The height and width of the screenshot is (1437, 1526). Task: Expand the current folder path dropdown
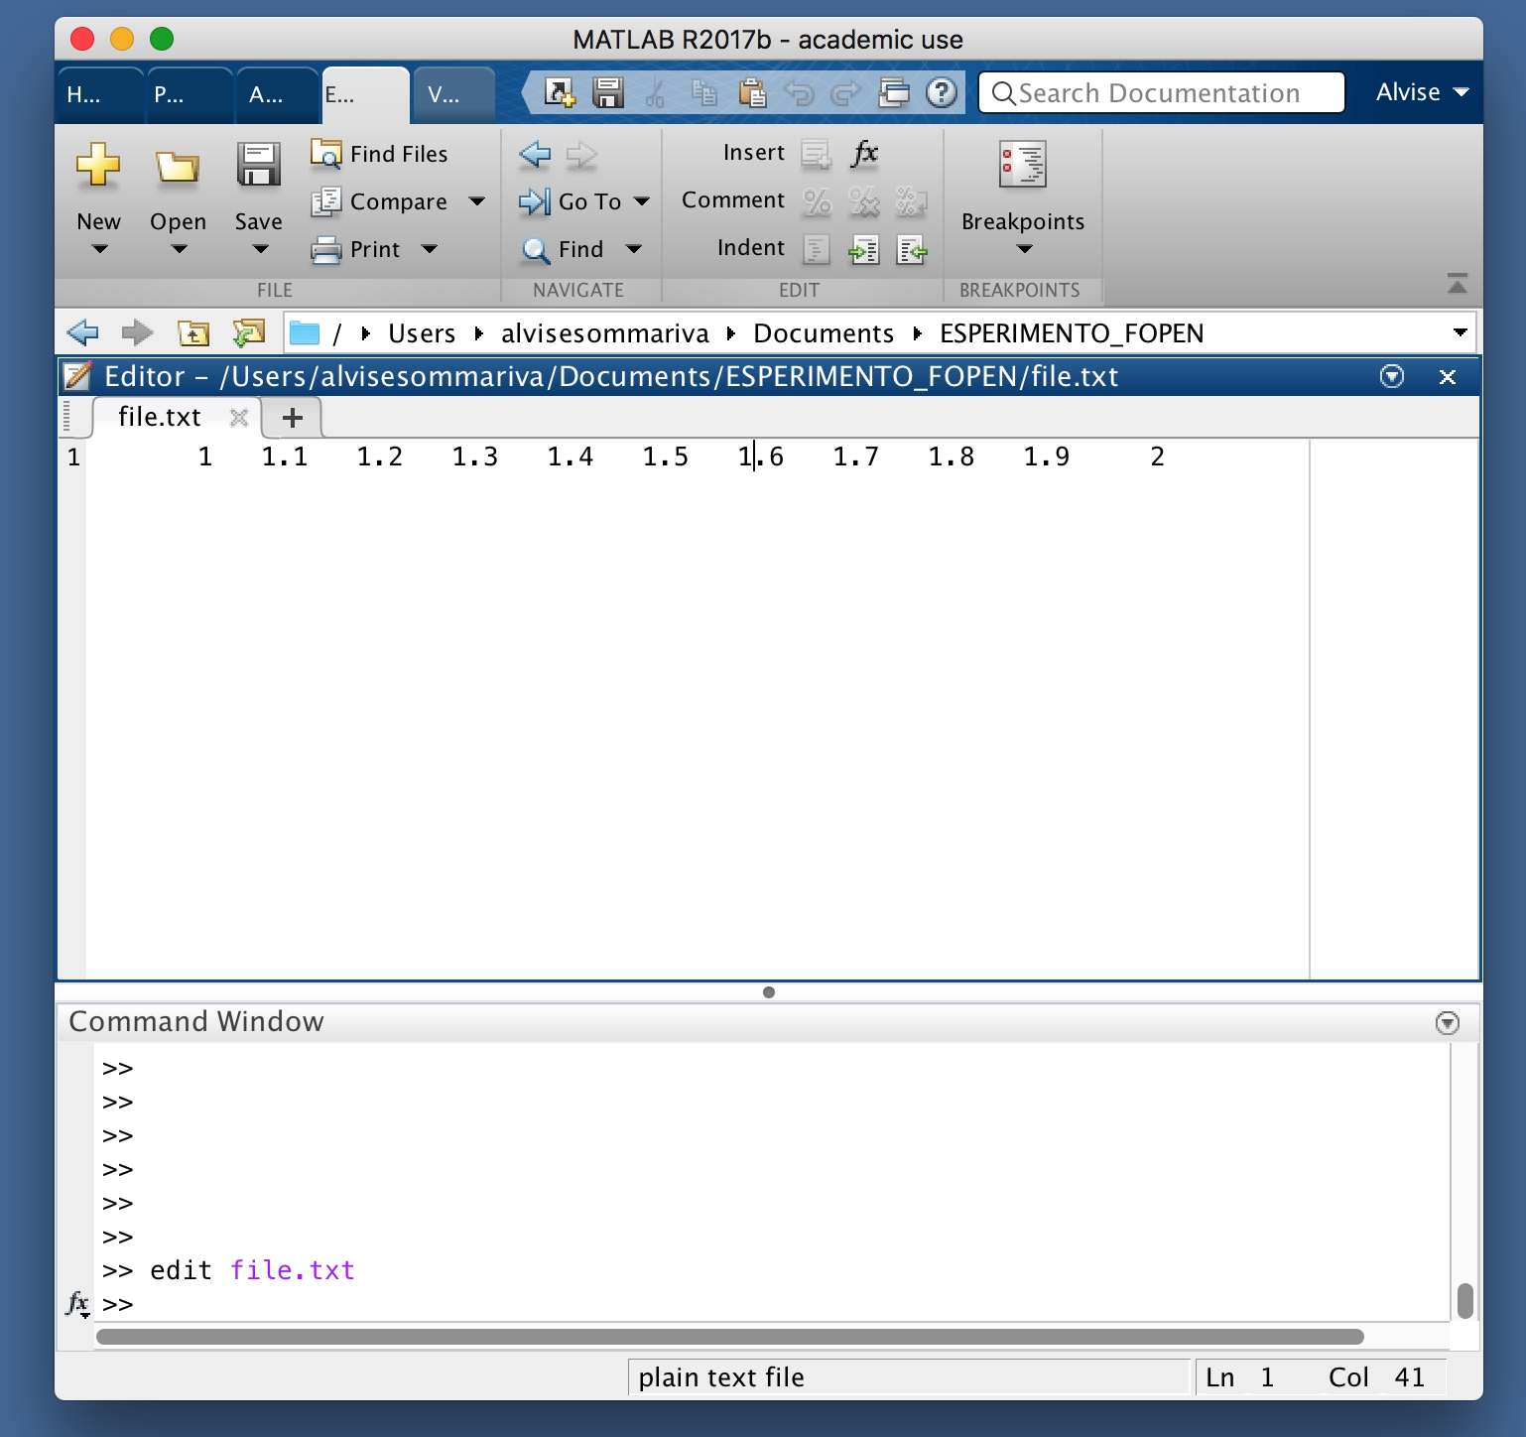tap(1461, 332)
